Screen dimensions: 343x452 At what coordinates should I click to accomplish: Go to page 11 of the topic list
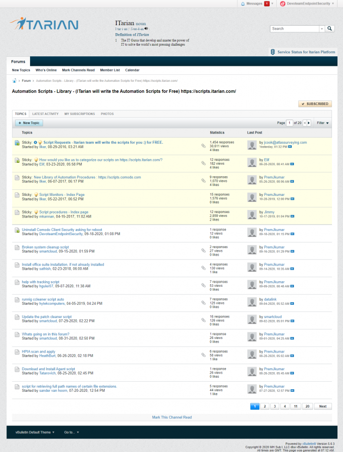(295, 406)
